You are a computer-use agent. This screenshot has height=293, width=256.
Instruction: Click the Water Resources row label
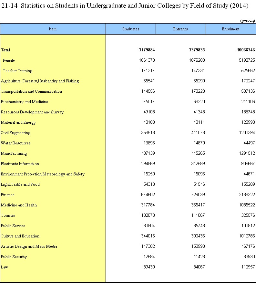click(15, 143)
